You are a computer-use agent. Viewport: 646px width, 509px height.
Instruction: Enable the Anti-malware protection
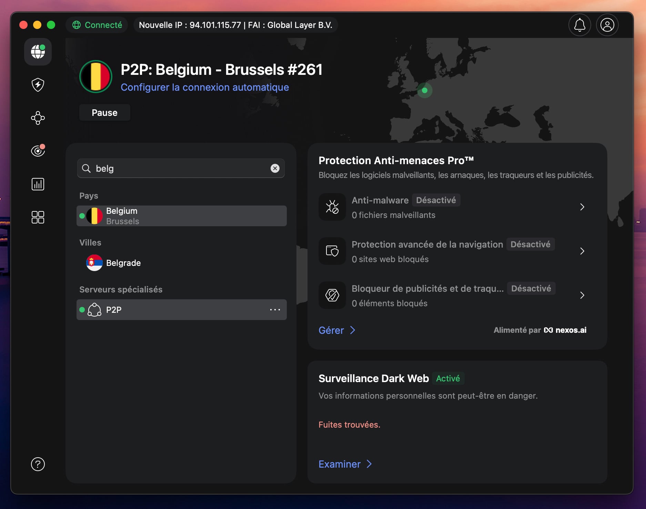[436, 200]
